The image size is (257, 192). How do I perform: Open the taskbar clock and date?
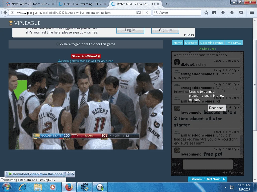coord(244,187)
